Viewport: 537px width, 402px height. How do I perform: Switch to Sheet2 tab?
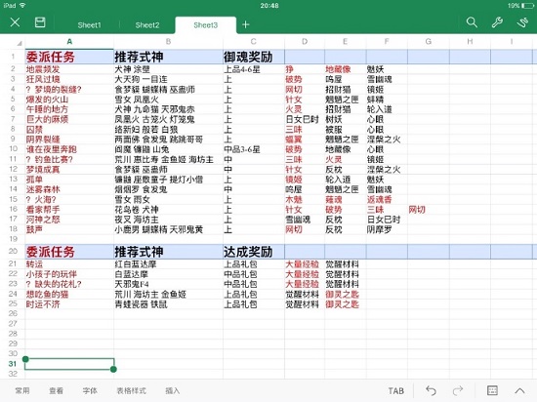coord(147,25)
